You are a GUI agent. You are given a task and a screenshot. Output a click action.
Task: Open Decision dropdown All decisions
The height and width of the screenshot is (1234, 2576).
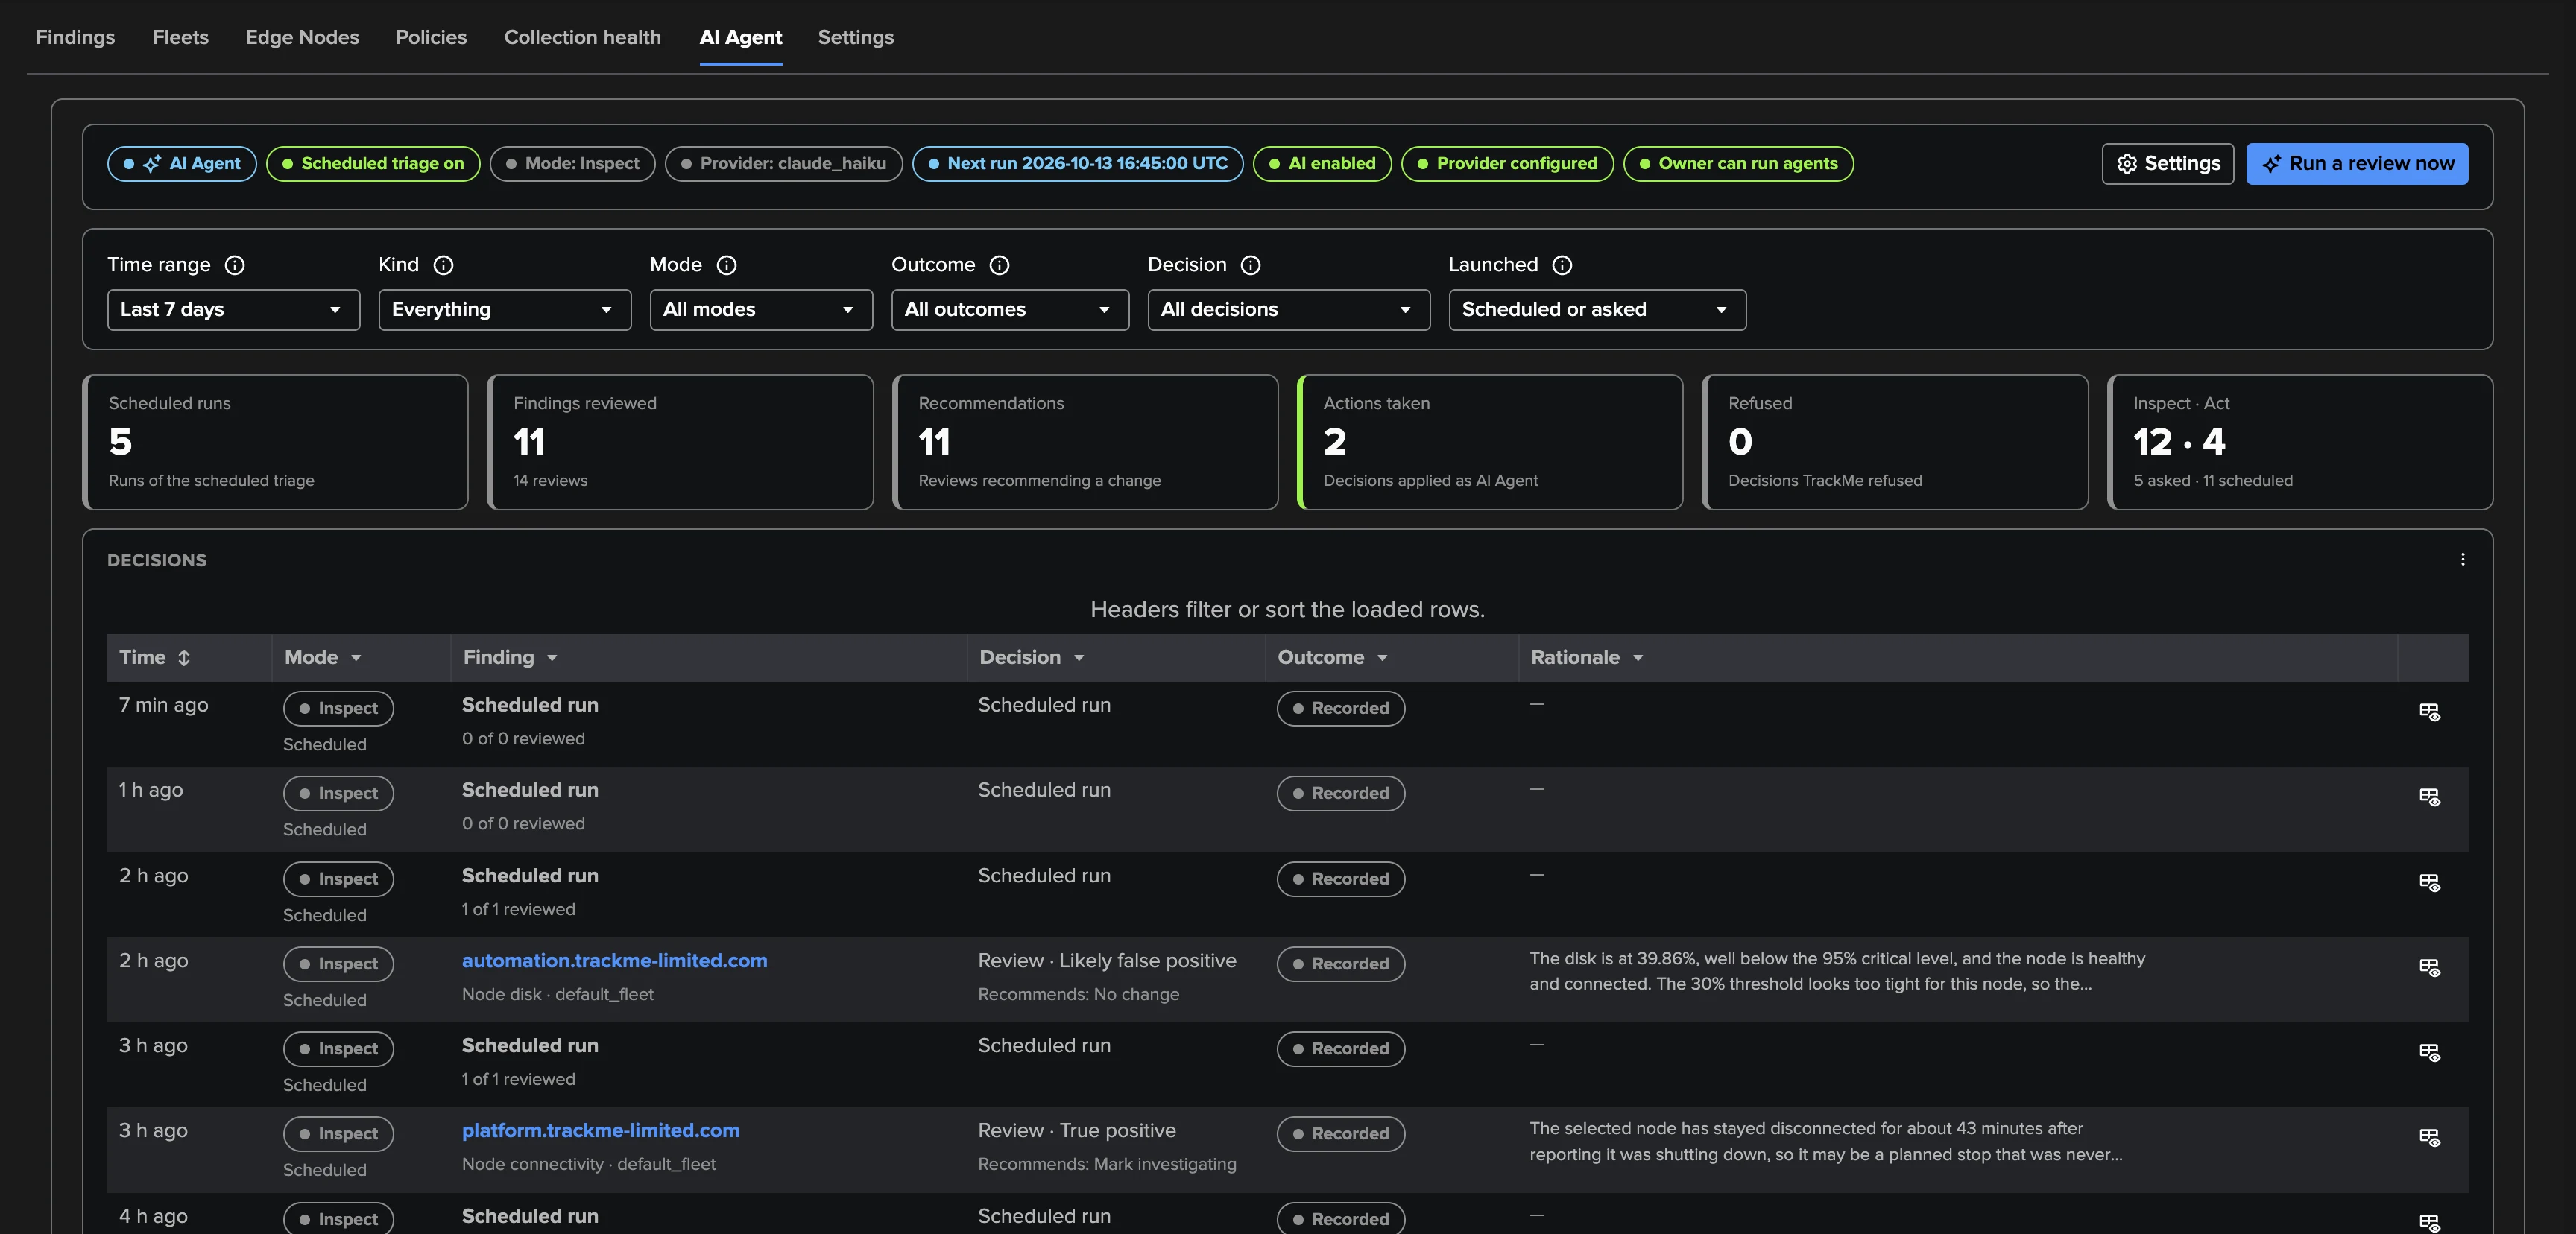click(1288, 310)
